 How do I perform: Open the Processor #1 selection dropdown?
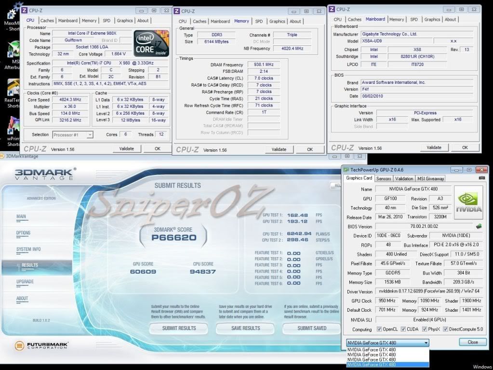tap(89, 135)
